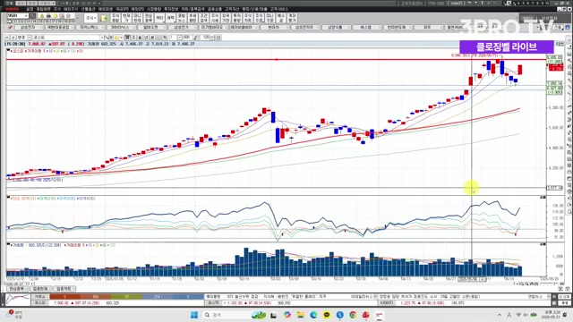This screenshot has width=573, height=322.
Task: Click the bell alarm icon in top toolbar
Action: (x=42, y=16)
